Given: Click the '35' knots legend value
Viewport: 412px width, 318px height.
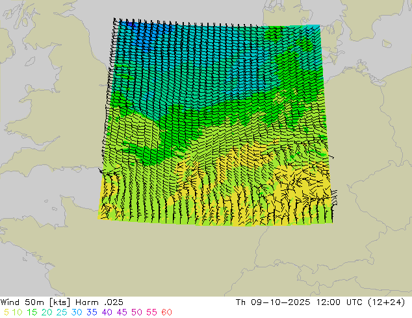Looking at the screenshot, I should tap(92, 312).
